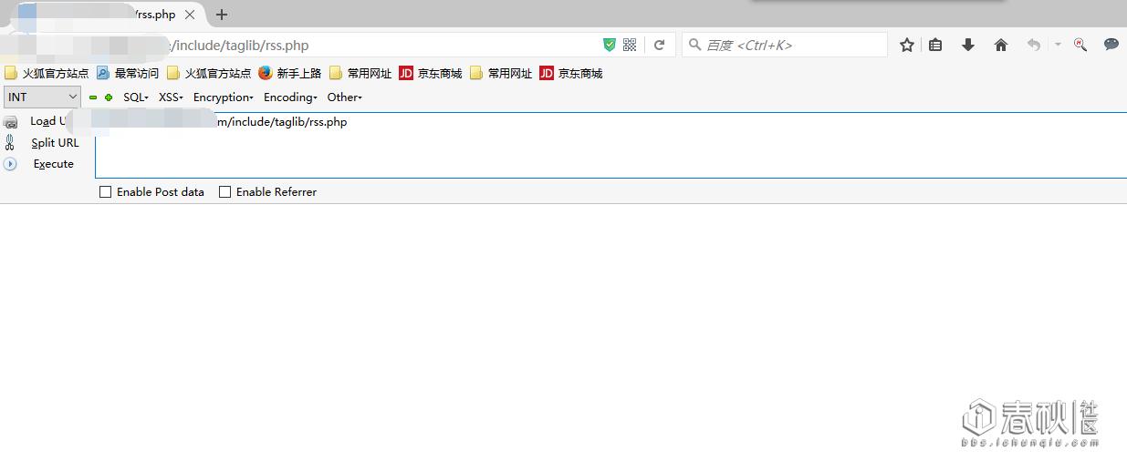The width and height of the screenshot is (1127, 472).
Task: Expand the small arrow beside the undo icon
Action: pyautogui.click(x=1058, y=45)
